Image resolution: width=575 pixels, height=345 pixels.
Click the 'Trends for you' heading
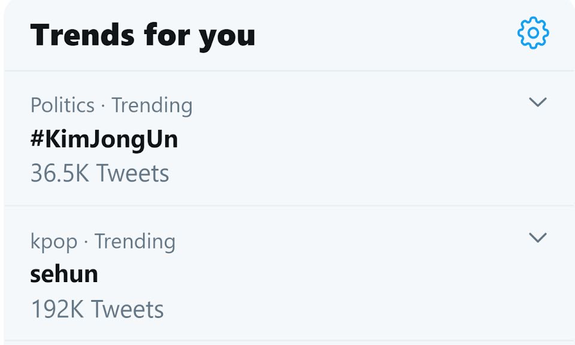pos(143,35)
